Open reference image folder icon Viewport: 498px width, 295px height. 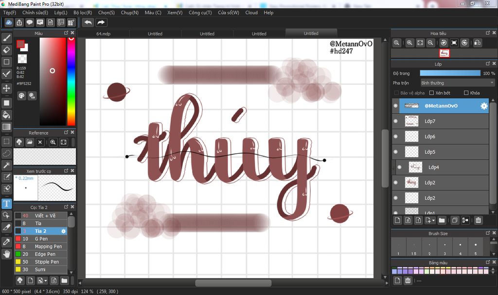tap(30, 142)
